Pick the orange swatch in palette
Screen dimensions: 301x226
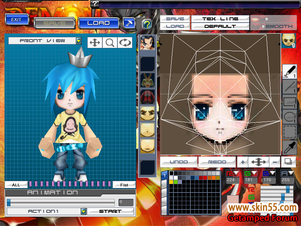click(x=213, y=177)
